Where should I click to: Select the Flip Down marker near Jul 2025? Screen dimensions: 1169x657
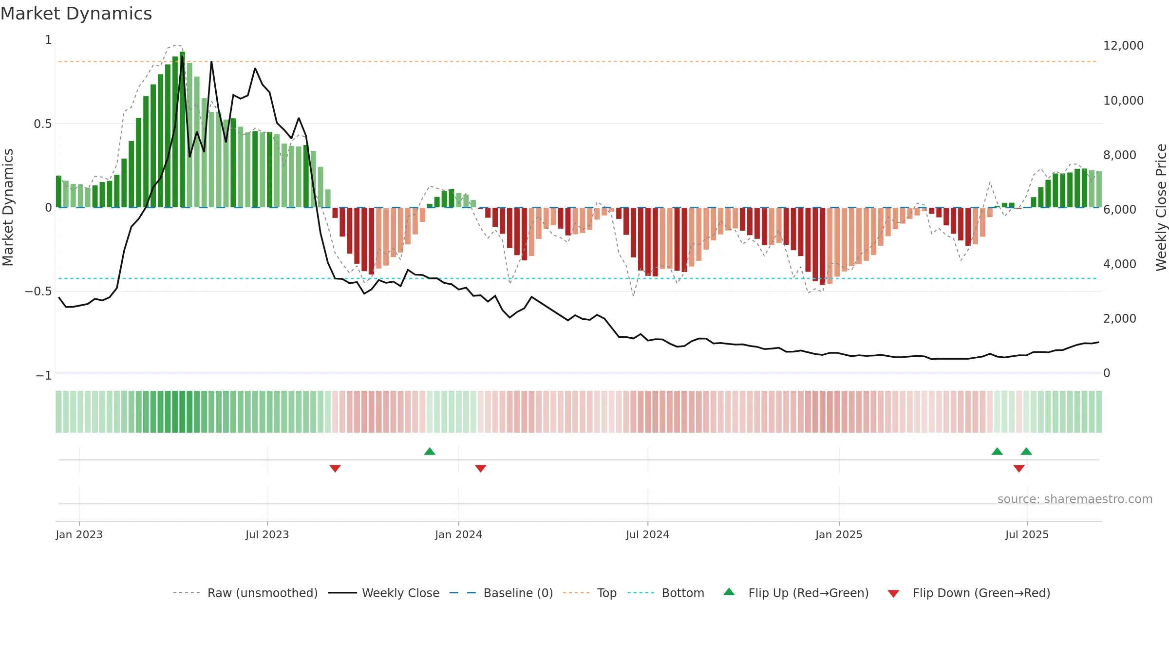[1019, 468]
